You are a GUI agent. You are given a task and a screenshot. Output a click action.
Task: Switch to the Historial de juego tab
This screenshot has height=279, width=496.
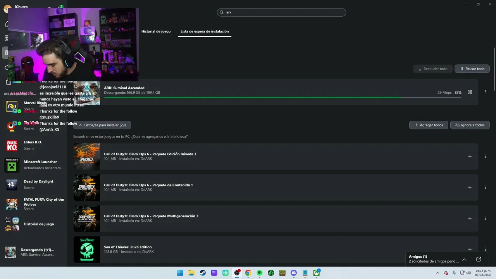(156, 31)
